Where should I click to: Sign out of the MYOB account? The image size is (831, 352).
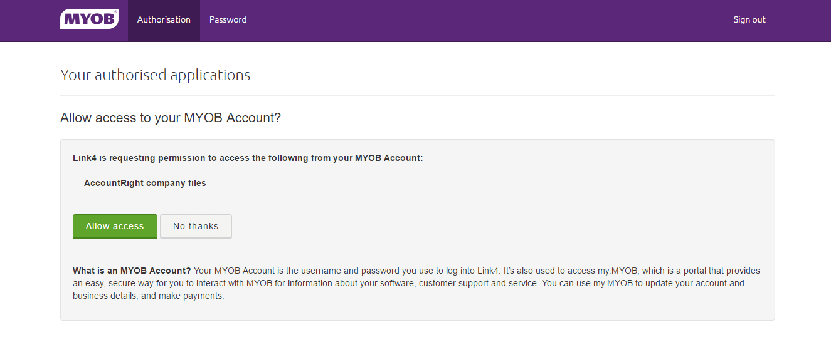tap(749, 20)
